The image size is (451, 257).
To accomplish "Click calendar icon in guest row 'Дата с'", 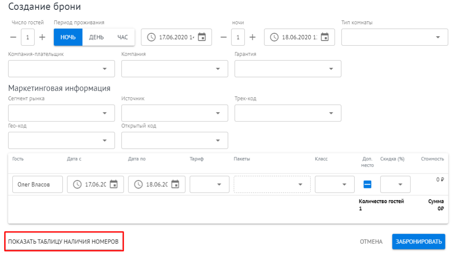I will tap(113, 185).
